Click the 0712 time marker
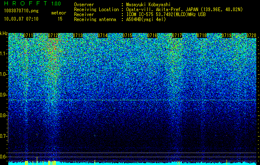The width and height of the screenshot is (260, 165). [x=53, y=35]
